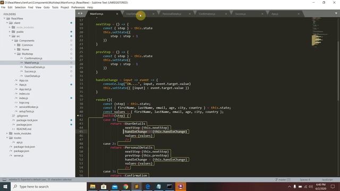Open the Command Prompt taskbar icon

(169, 186)
